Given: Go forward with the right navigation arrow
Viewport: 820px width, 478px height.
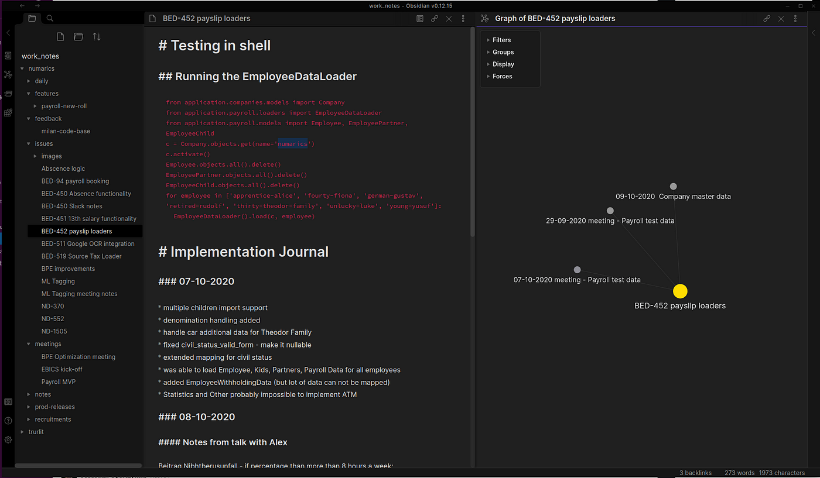Looking at the screenshot, I should pos(37,5).
